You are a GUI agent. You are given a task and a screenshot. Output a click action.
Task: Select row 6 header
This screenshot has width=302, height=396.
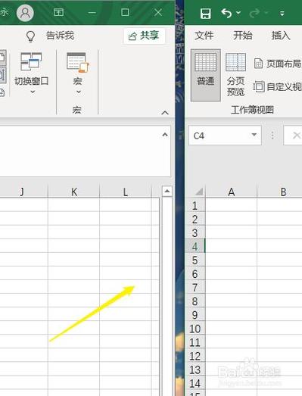point(195,274)
